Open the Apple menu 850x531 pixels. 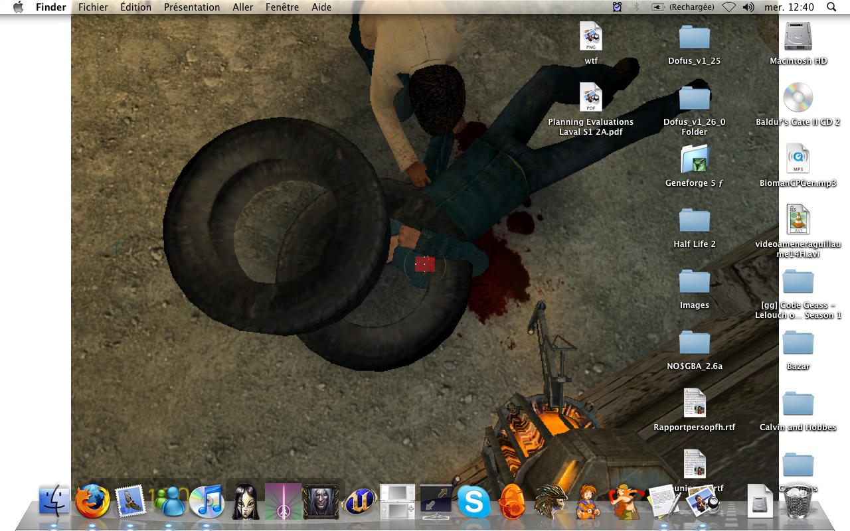(18, 7)
